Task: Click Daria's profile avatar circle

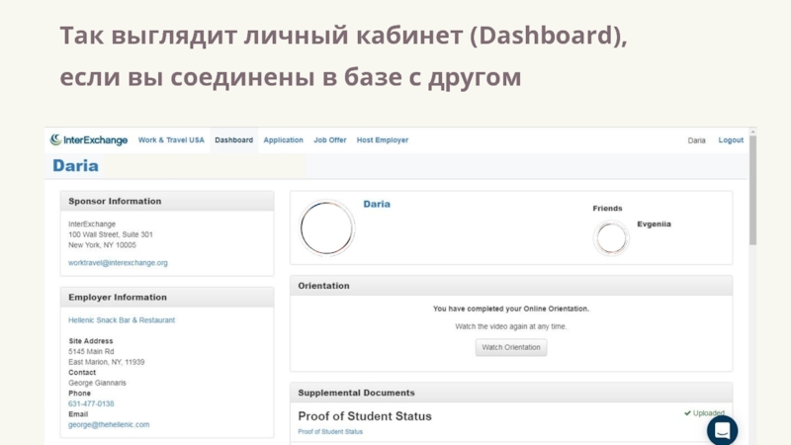Action: tap(326, 227)
